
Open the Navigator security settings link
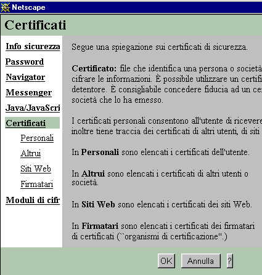(25, 78)
